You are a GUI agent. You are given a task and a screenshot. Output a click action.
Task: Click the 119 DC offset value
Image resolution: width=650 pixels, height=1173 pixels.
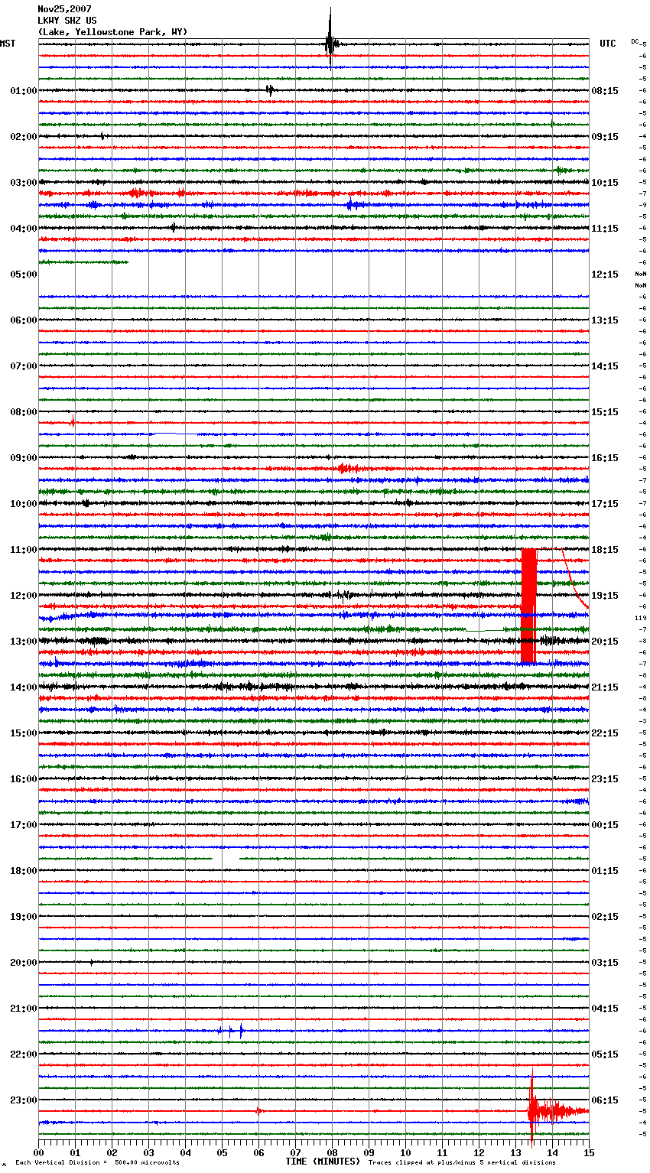[640, 618]
